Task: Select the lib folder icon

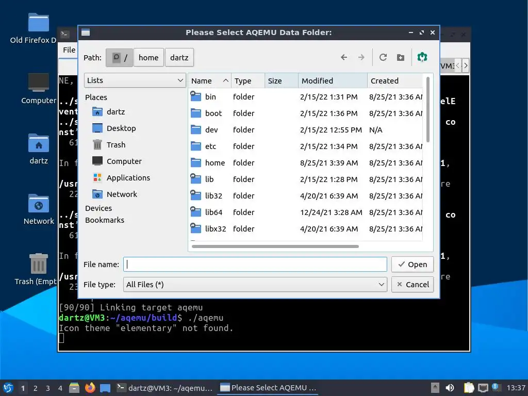Action: click(x=195, y=179)
